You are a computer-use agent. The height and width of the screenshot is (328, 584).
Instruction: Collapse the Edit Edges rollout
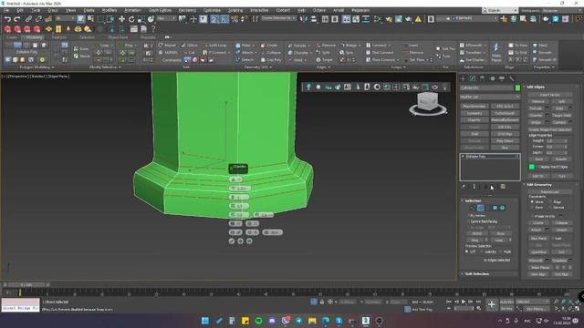click(536, 87)
